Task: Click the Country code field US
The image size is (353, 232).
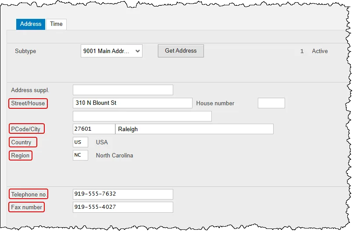Action: coord(80,142)
